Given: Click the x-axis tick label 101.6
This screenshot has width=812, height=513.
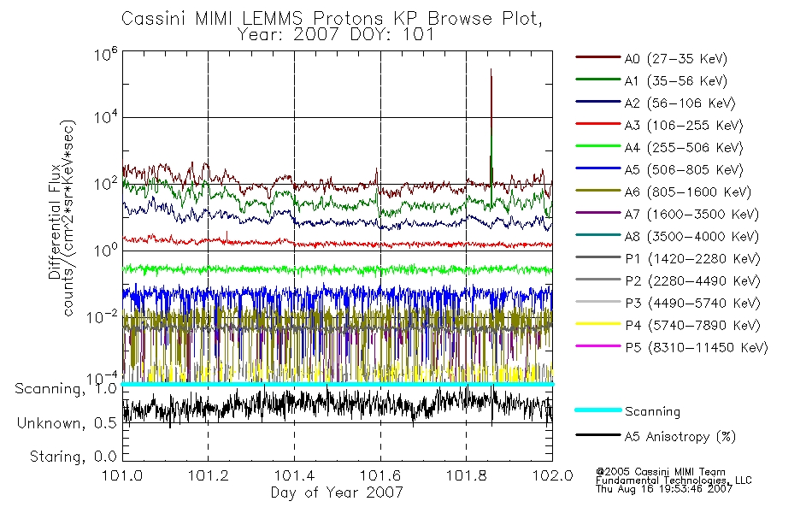Looking at the screenshot, I should coord(380,475).
